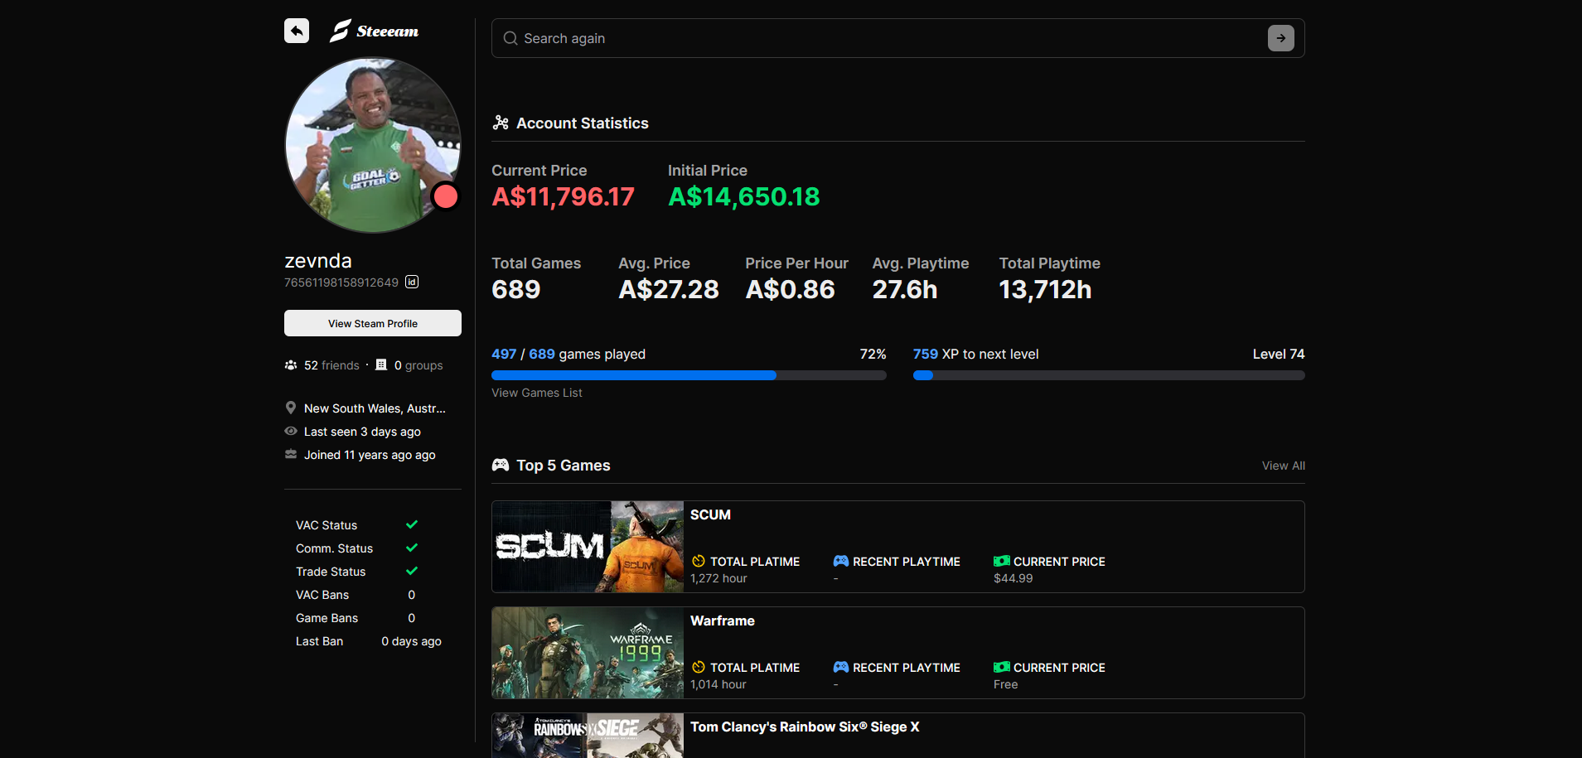This screenshot has height=758, width=1582.
Task: Click the red status dot on avatar
Action: point(446,196)
